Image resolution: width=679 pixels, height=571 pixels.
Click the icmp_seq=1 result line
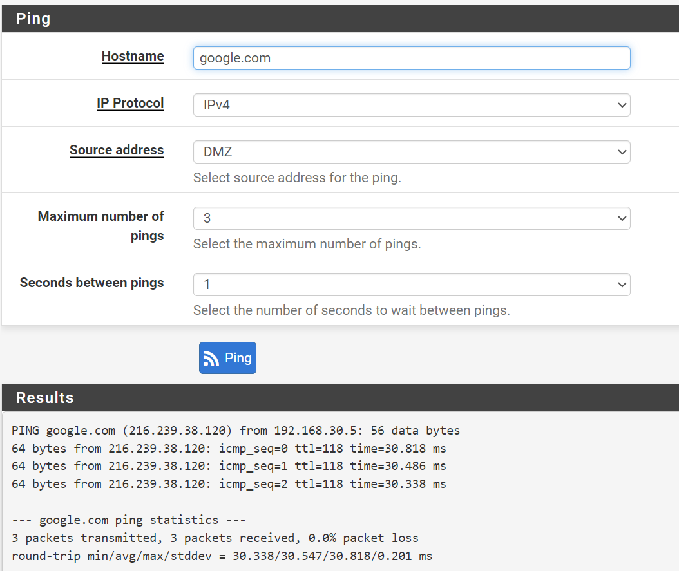[x=229, y=466]
